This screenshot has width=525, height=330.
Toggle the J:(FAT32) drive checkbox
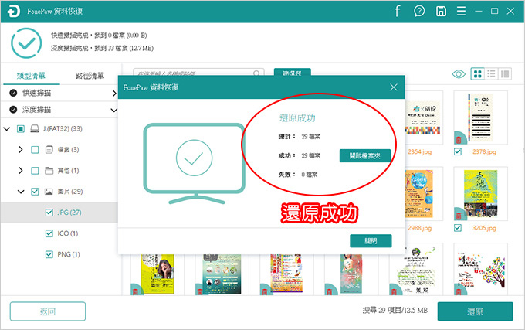pos(21,128)
